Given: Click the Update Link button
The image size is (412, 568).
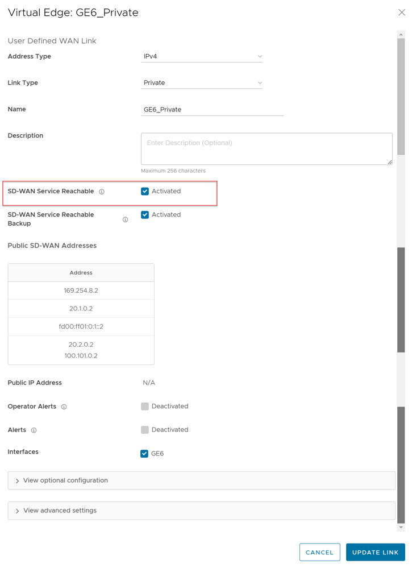Looking at the screenshot, I should pyautogui.click(x=375, y=552).
